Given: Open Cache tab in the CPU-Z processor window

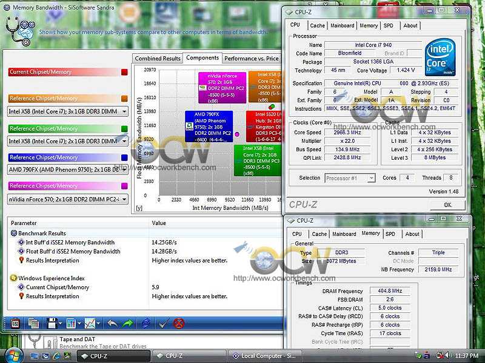Looking at the screenshot, I should 317,25.
